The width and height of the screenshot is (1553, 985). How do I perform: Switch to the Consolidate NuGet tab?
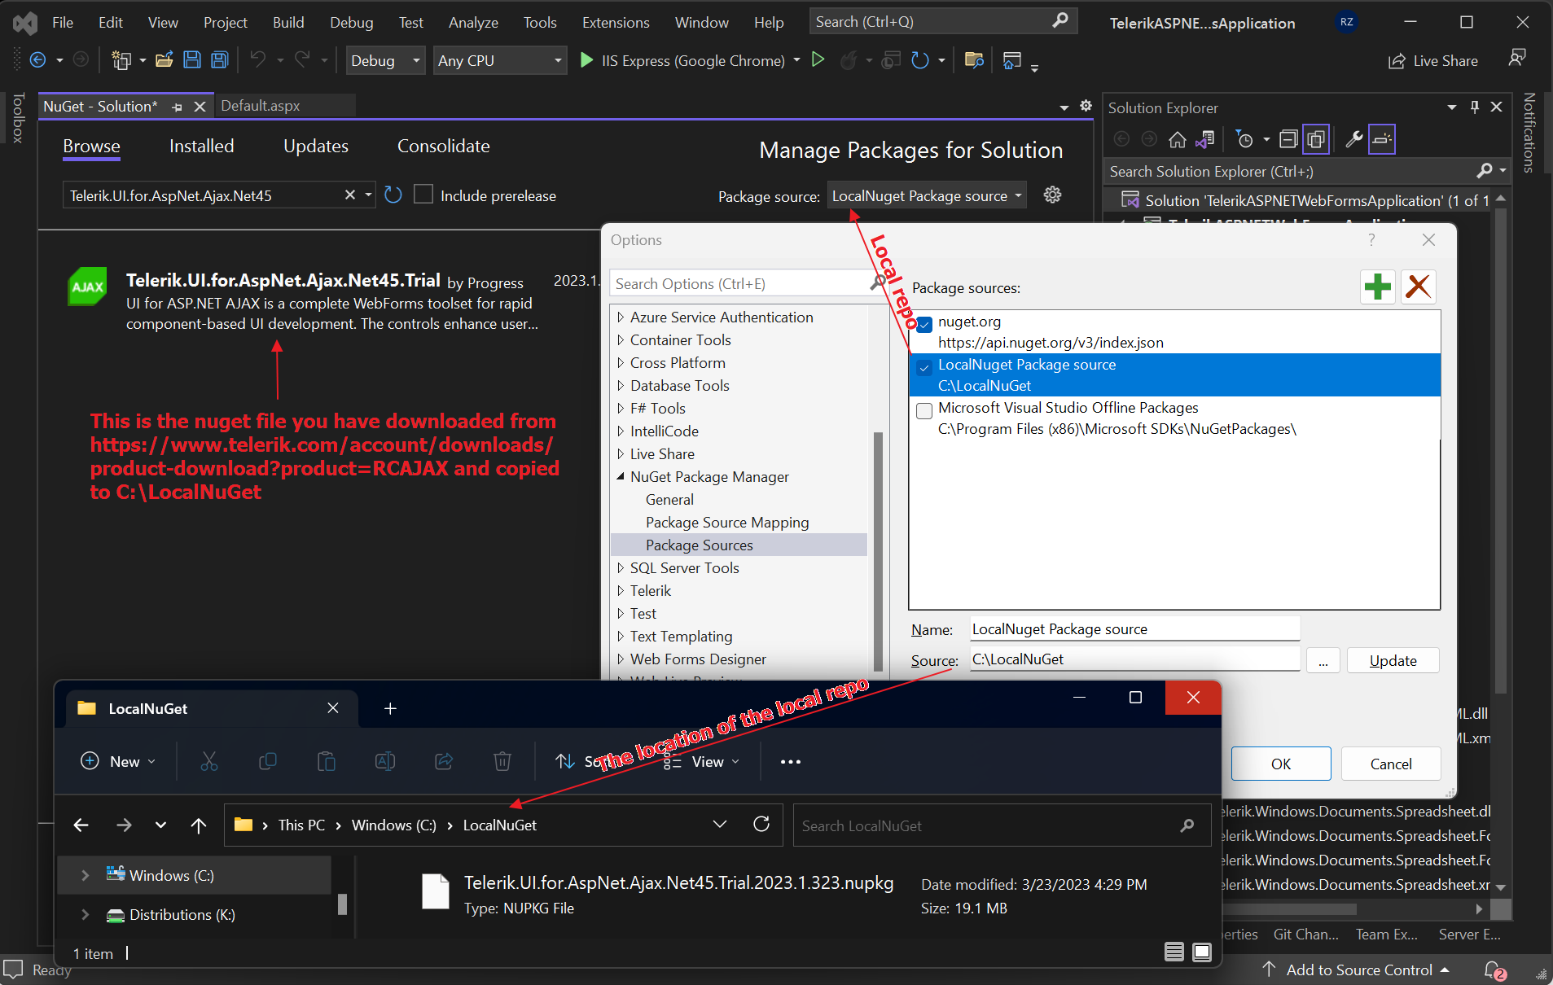444,146
